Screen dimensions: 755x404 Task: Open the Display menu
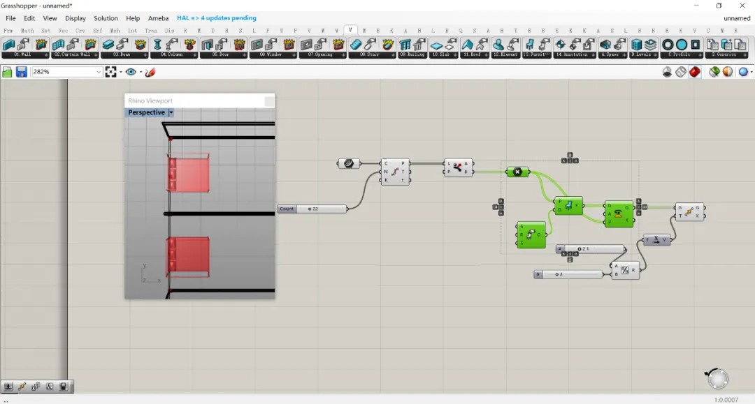[x=75, y=18]
